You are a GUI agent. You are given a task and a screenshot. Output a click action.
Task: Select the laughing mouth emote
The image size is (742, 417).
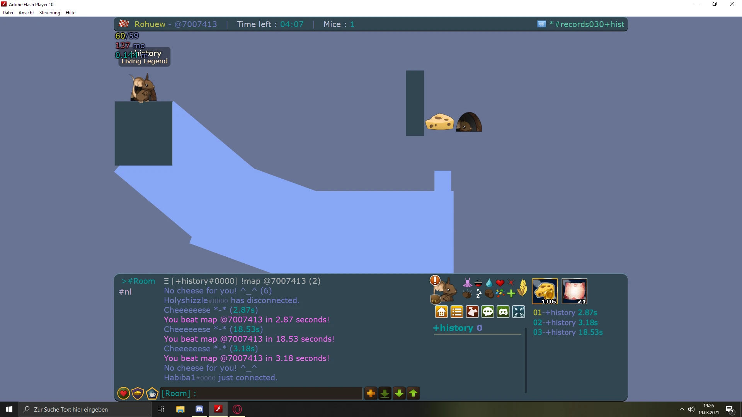(x=478, y=283)
